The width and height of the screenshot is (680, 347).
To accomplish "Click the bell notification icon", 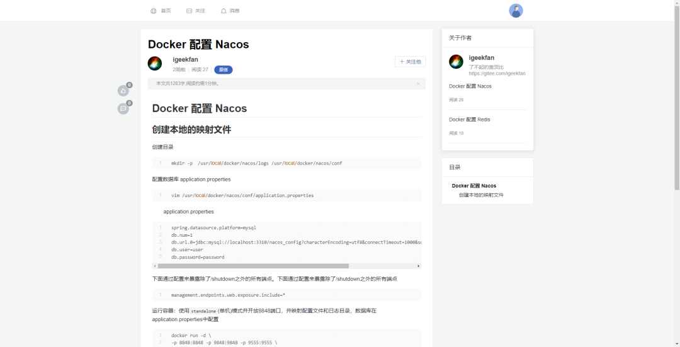I will coord(224,11).
